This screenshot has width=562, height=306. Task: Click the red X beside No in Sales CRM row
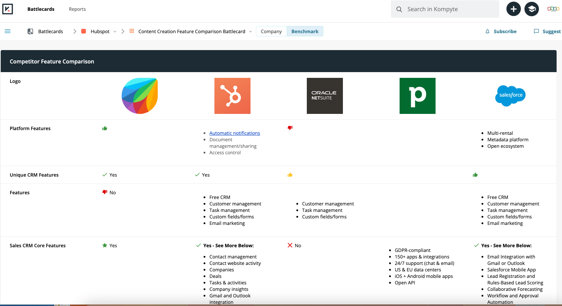[x=290, y=245]
